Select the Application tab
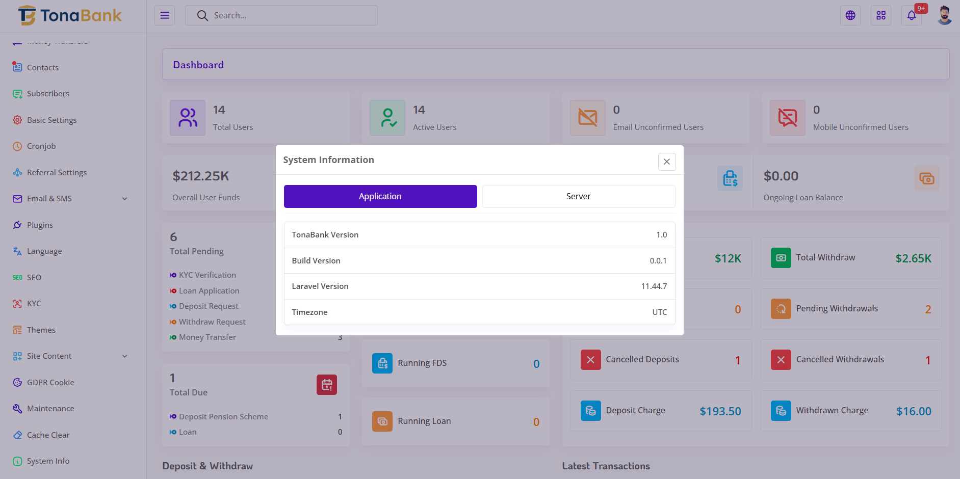Image resolution: width=960 pixels, height=479 pixels. point(380,196)
